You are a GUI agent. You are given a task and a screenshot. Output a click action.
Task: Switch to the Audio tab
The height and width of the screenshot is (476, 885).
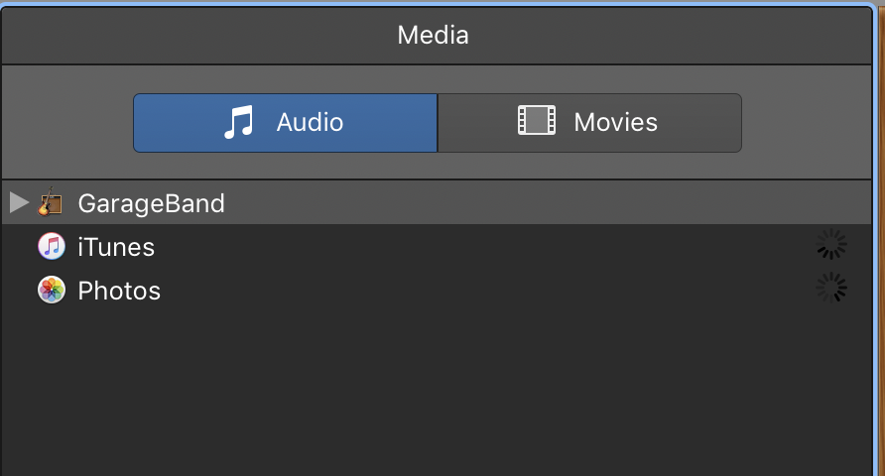click(285, 123)
